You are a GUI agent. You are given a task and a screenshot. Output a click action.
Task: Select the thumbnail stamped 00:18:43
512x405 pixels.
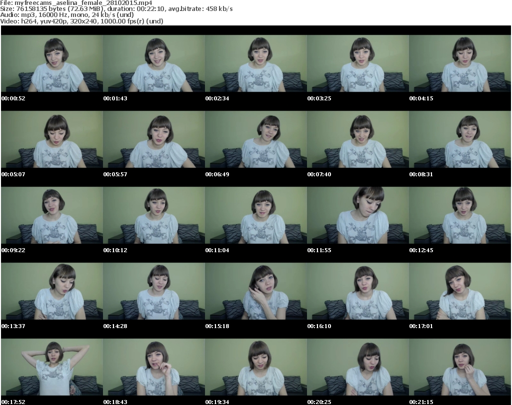[154, 368]
